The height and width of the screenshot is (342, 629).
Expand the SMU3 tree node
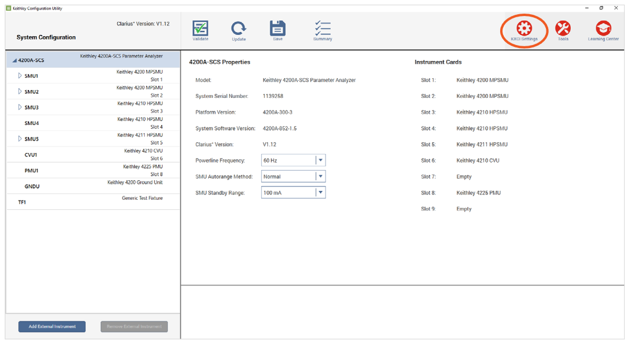click(x=20, y=107)
